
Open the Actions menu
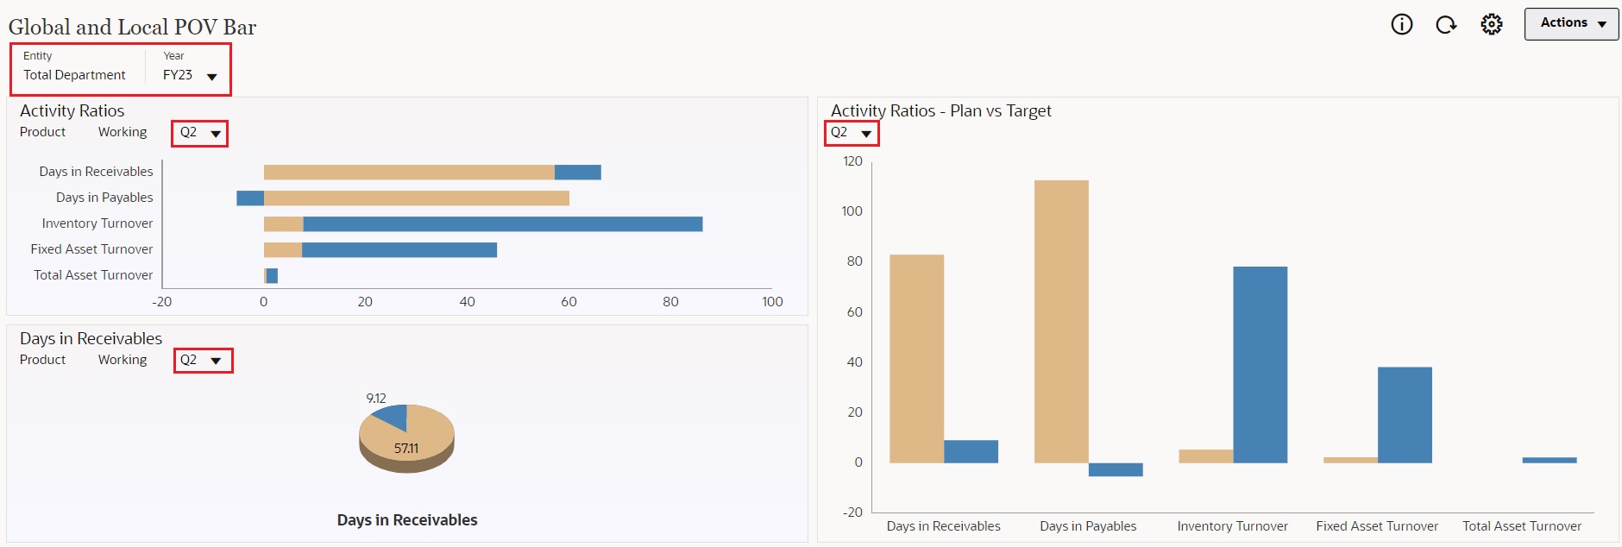[1569, 23]
